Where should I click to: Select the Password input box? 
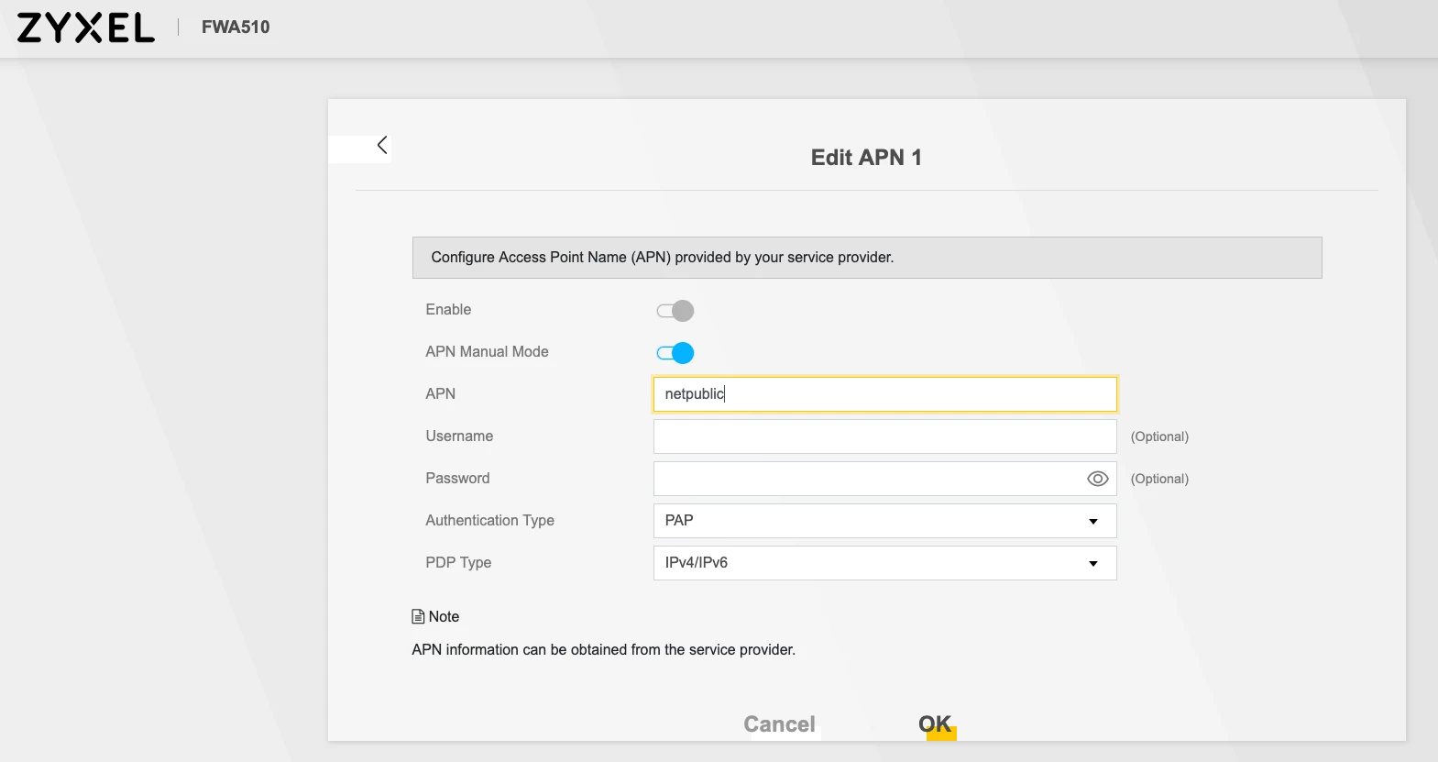[866, 479]
